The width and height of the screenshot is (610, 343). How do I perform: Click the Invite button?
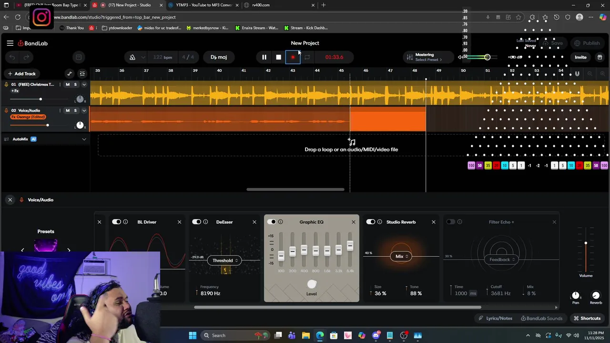[580, 57]
